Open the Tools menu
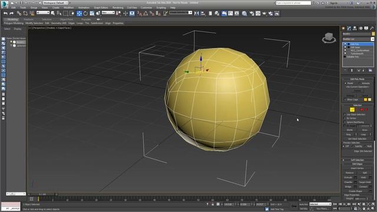The width and height of the screenshot is (377, 212). tap(23, 8)
